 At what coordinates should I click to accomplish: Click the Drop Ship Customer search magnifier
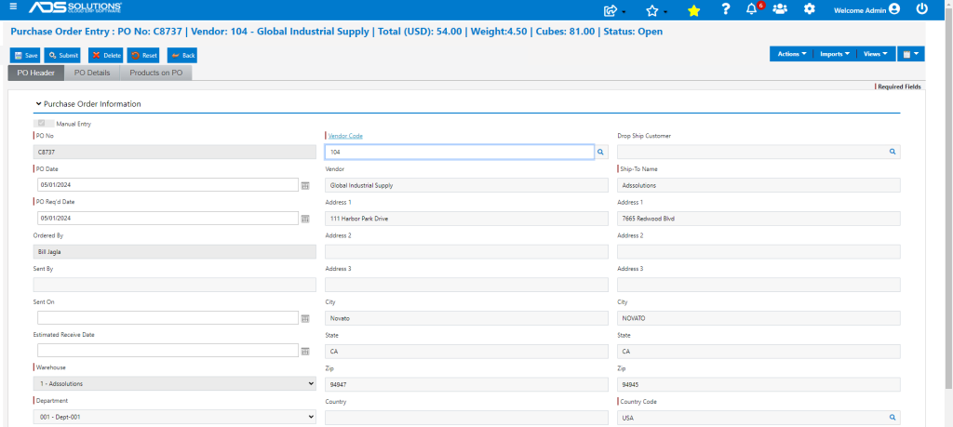(x=893, y=152)
